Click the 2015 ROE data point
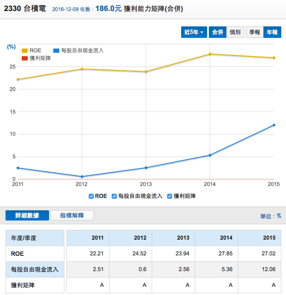286x295 pixels. (274, 58)
